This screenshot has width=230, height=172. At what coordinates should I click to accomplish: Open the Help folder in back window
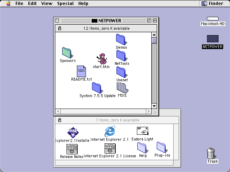[142, 148]
